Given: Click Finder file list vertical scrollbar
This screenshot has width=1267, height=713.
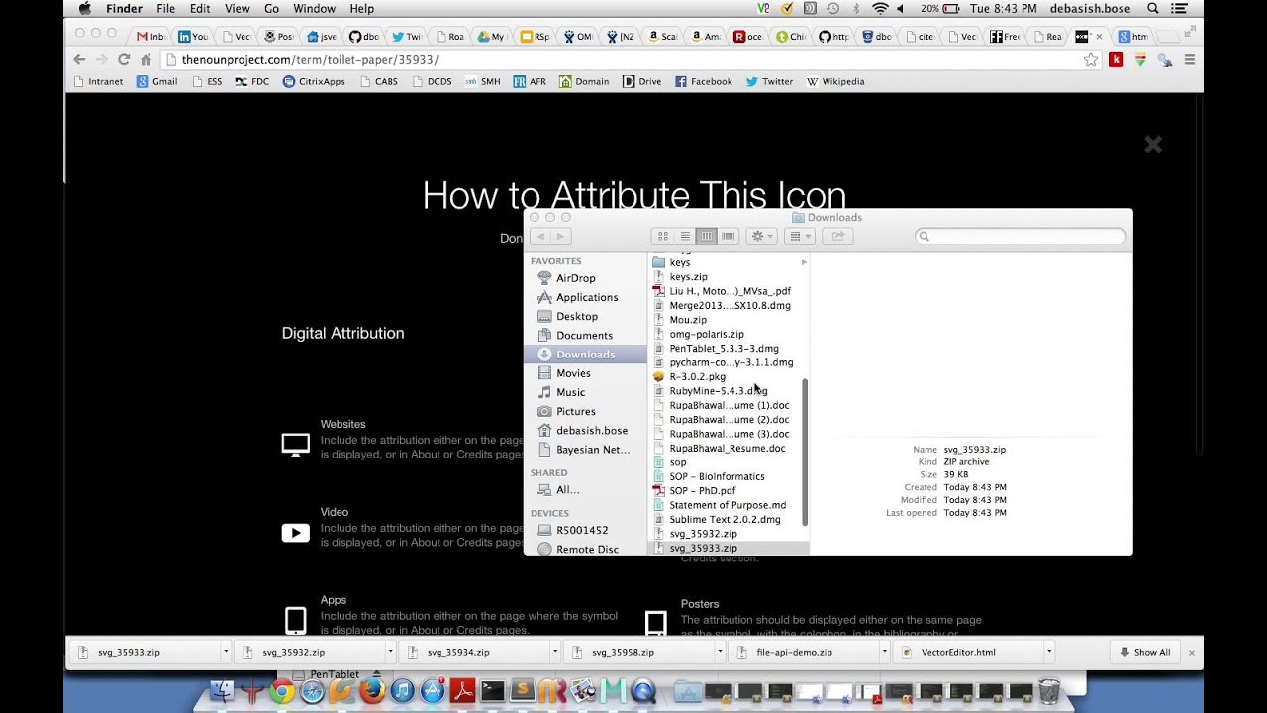Looking at the screenshot, I should click(x=805, y=452).
